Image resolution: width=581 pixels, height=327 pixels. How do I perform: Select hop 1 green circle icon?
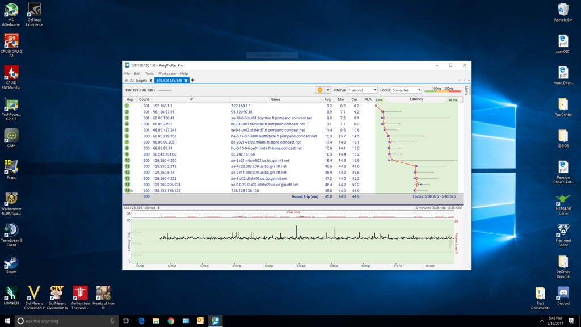click(x=127, y=106)
